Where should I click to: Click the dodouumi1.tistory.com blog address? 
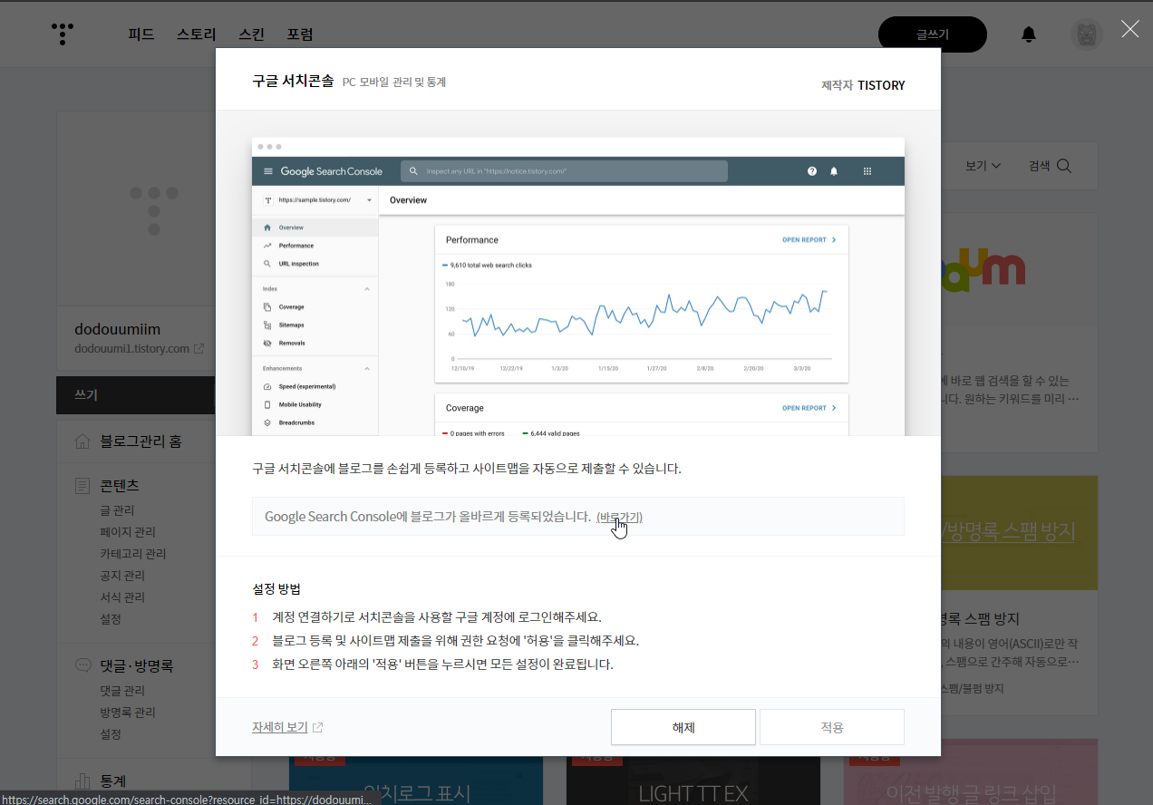pyautogui.click(x=131, y=349)
